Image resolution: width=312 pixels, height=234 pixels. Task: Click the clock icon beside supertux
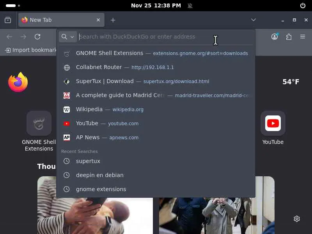(66, 161)
